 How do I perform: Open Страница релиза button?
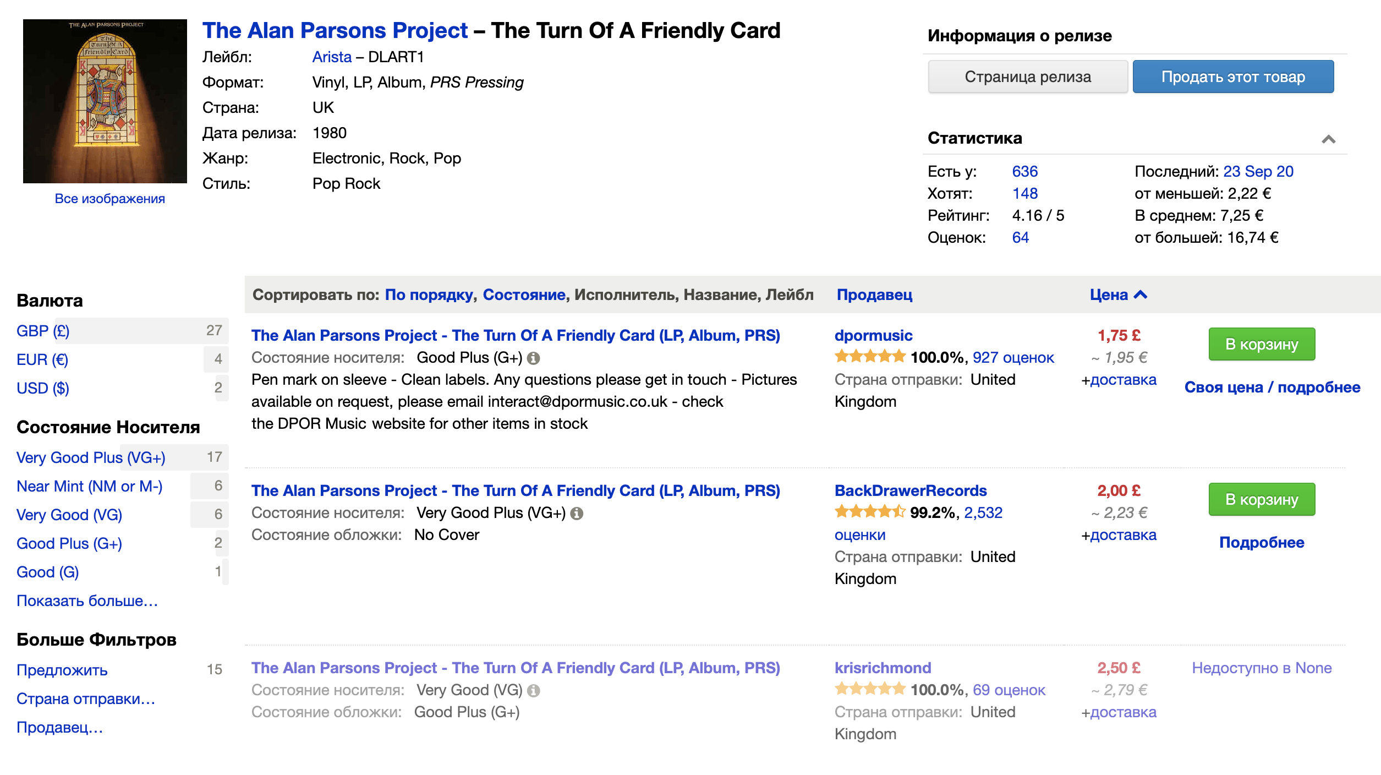coord(1028,77)
